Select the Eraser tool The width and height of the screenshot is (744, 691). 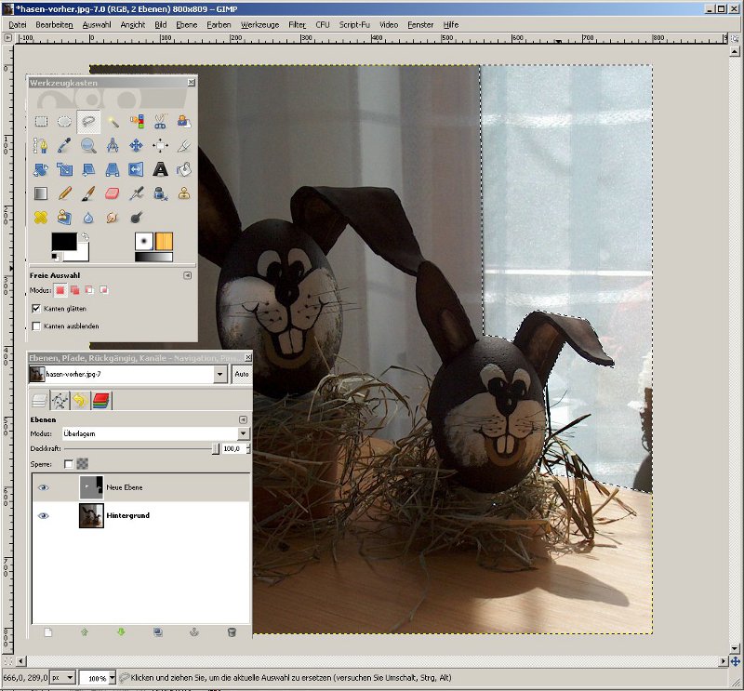(113, 193)
